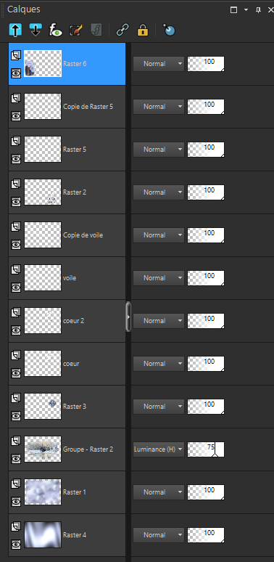Click the move layer up arrow icon
The width and height of the screenshot is (274, 562).
[x=15, y=30]
